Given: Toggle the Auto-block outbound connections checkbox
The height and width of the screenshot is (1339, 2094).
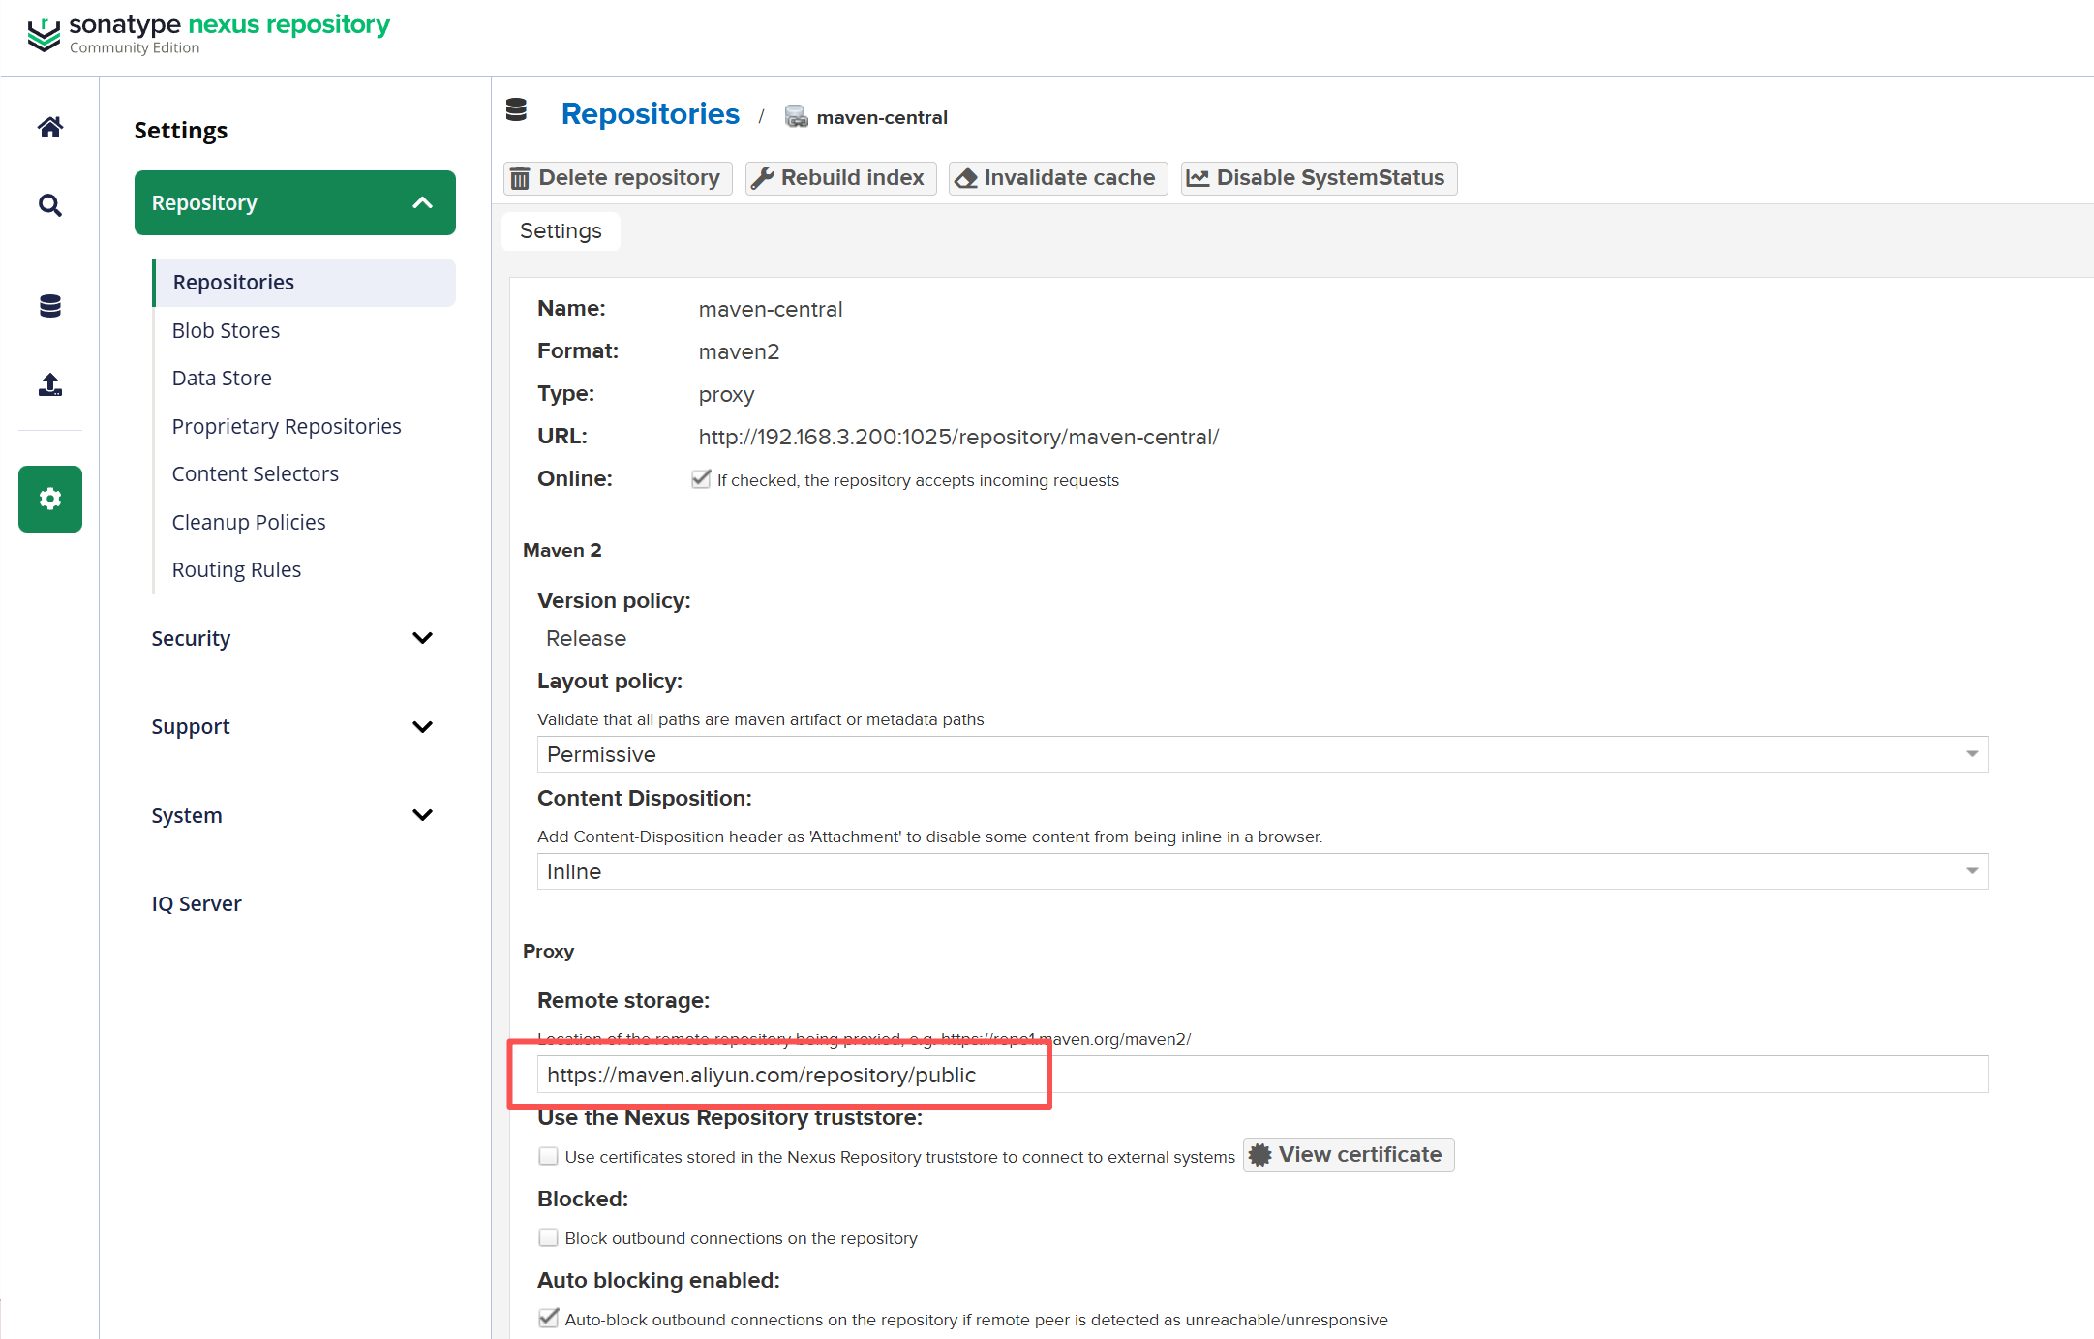Looking at the screenshot, I should [x=549, y=1319].
